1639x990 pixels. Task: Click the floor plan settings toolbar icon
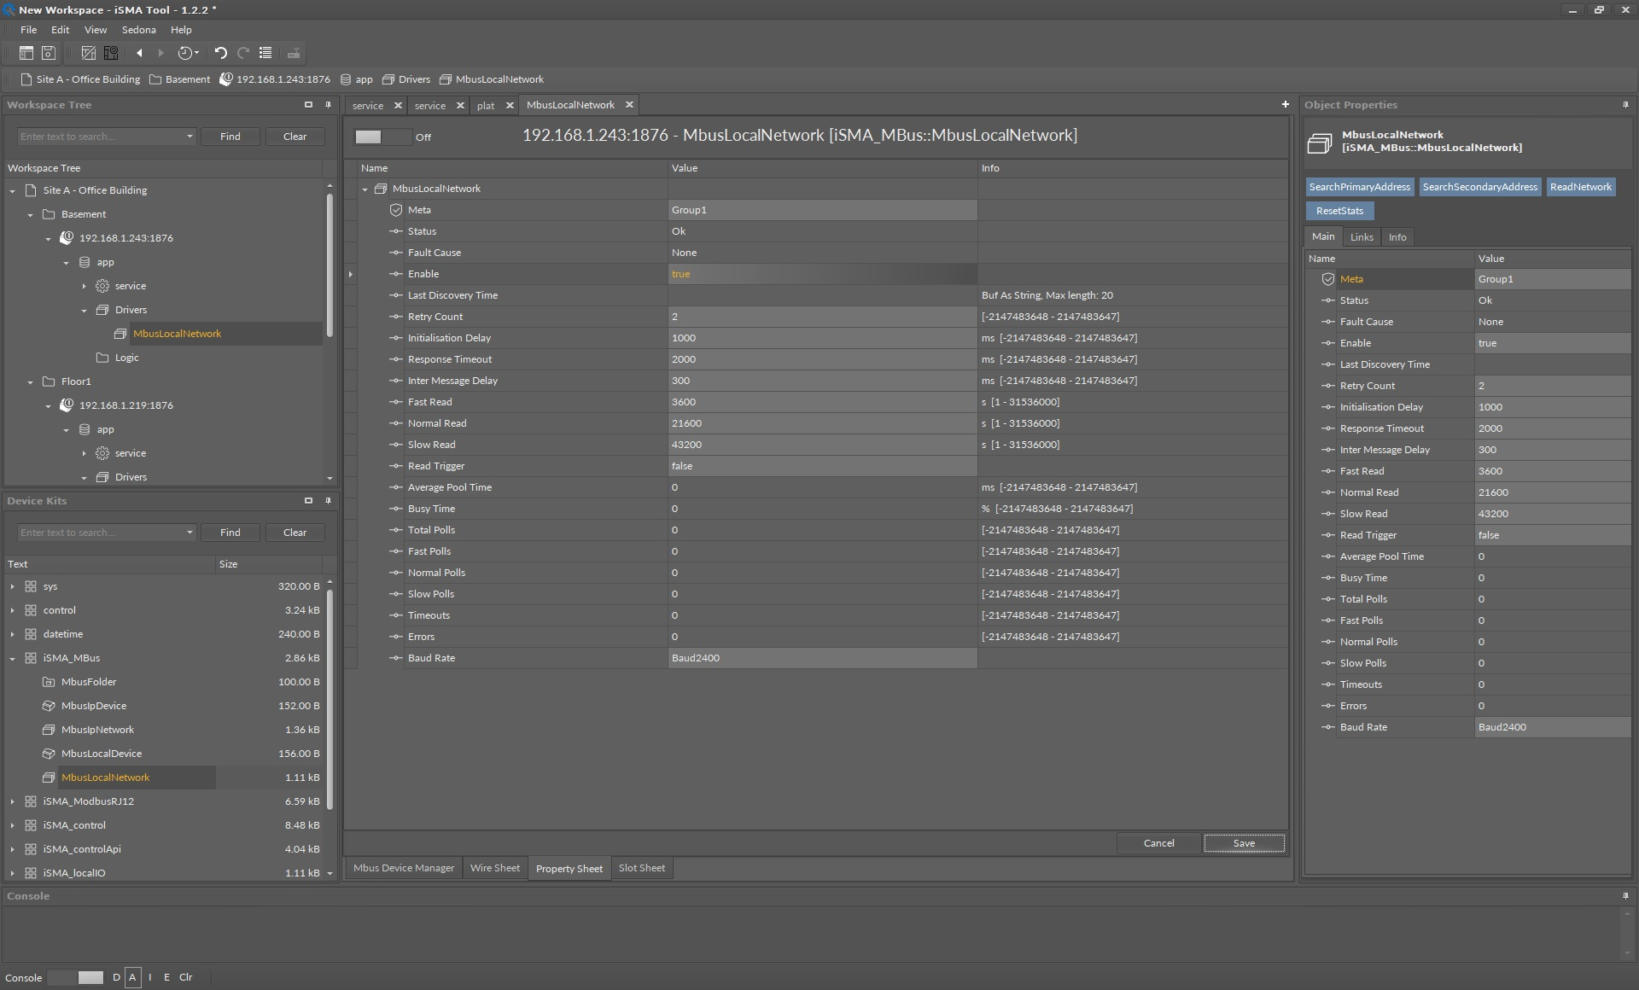(111, 53)
